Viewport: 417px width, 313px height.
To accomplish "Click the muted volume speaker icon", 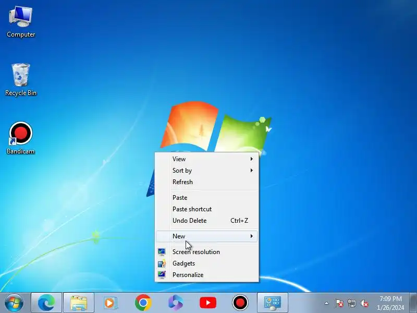I will (364, 303).
